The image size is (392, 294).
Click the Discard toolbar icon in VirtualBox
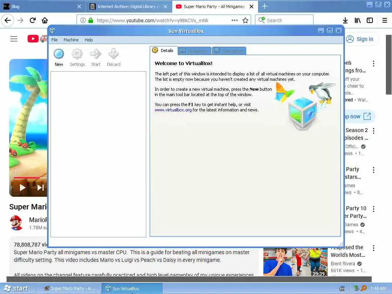[113, 54]
